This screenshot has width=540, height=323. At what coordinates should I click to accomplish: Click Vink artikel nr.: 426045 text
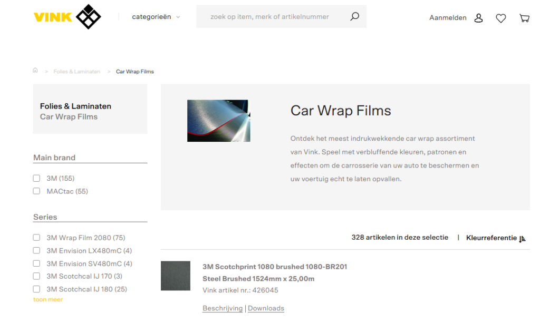[240, 290]
